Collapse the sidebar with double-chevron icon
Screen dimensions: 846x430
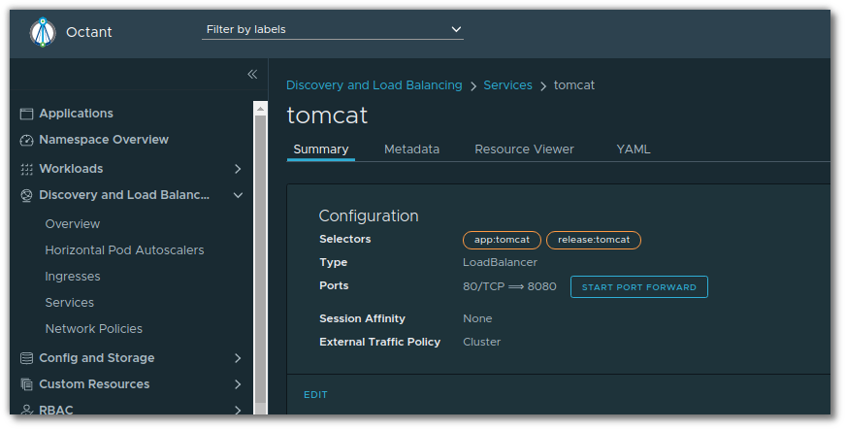coord(252,74)
